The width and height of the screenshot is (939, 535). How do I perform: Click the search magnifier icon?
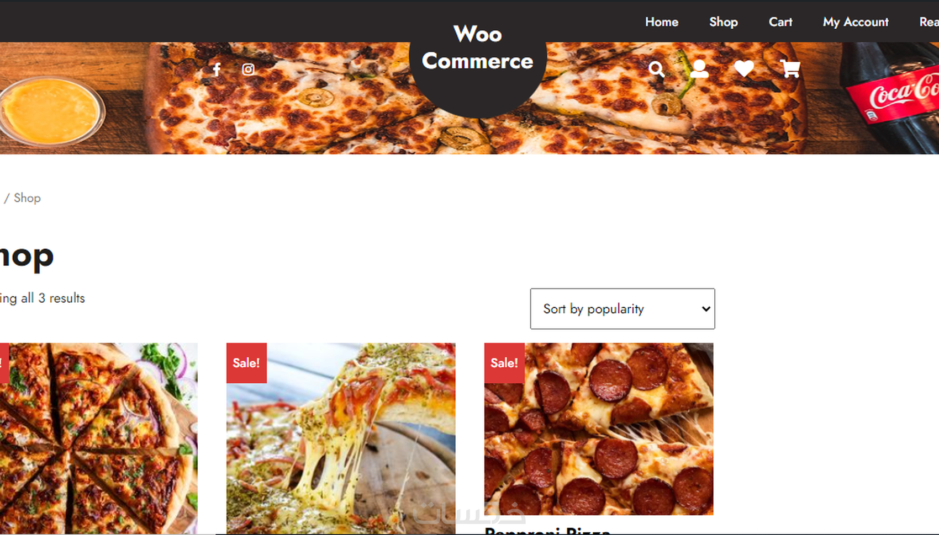(656, 69)
